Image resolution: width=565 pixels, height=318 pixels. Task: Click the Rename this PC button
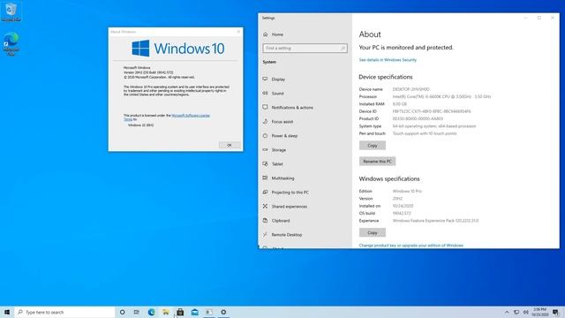click(x=377, y=161)
